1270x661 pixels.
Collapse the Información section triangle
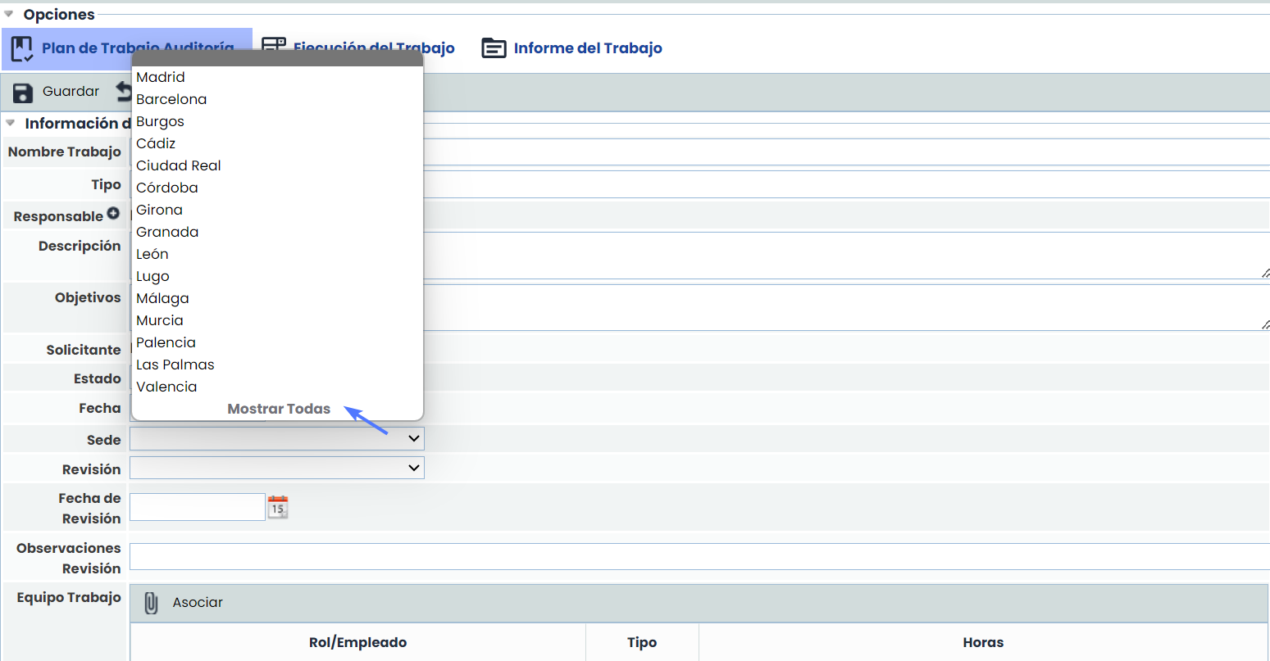click(11, 123)
